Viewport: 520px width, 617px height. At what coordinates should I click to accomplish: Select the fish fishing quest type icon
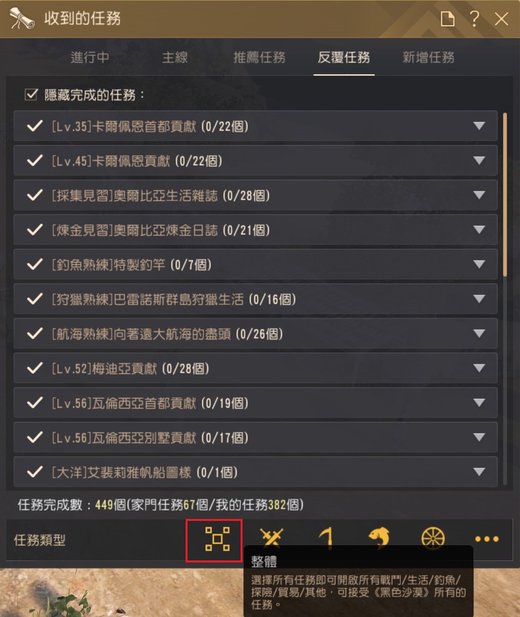[379, 537]
